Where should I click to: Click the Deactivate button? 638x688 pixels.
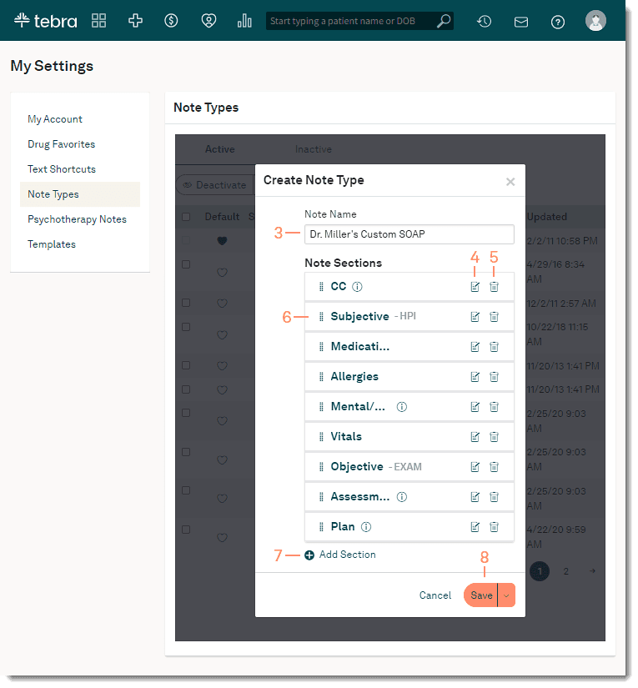pyautogui.click(x=215, y=185)
